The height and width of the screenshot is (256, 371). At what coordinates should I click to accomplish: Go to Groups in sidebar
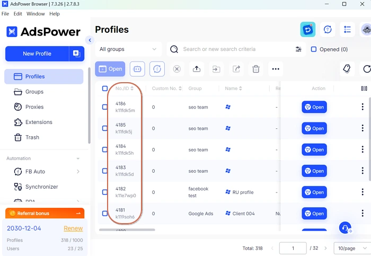(44, 92)
